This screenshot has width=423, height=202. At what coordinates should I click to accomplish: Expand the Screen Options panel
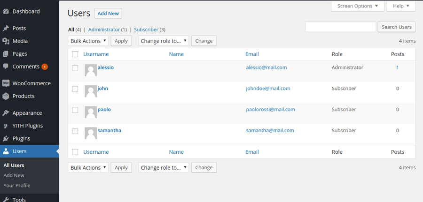[x=358, y=6]
